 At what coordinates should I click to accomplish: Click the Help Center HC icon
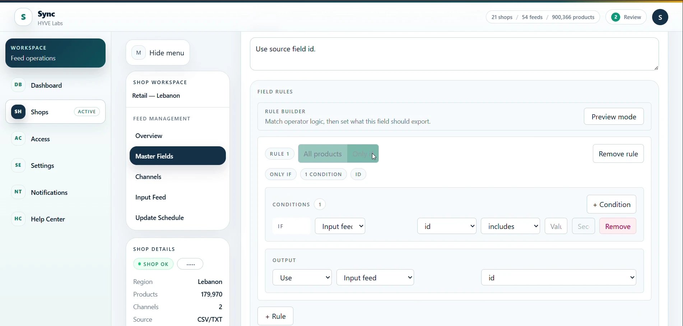tap(18, 219)
